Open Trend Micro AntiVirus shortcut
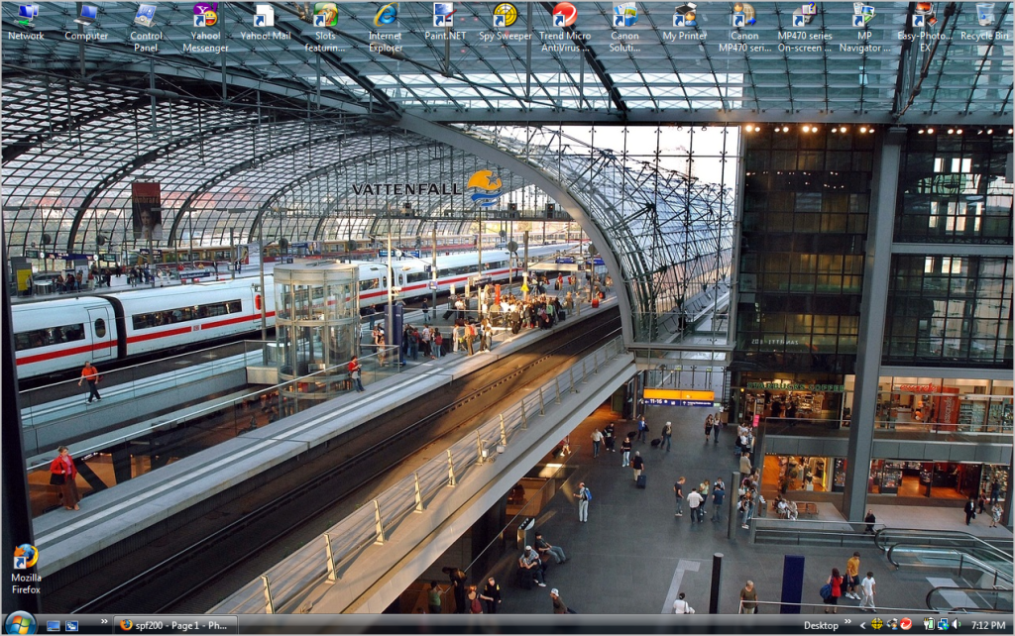 [x=564, y=18]
